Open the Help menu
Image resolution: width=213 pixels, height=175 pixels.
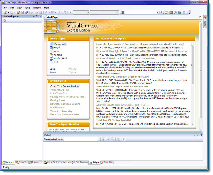tap(46, 8)
